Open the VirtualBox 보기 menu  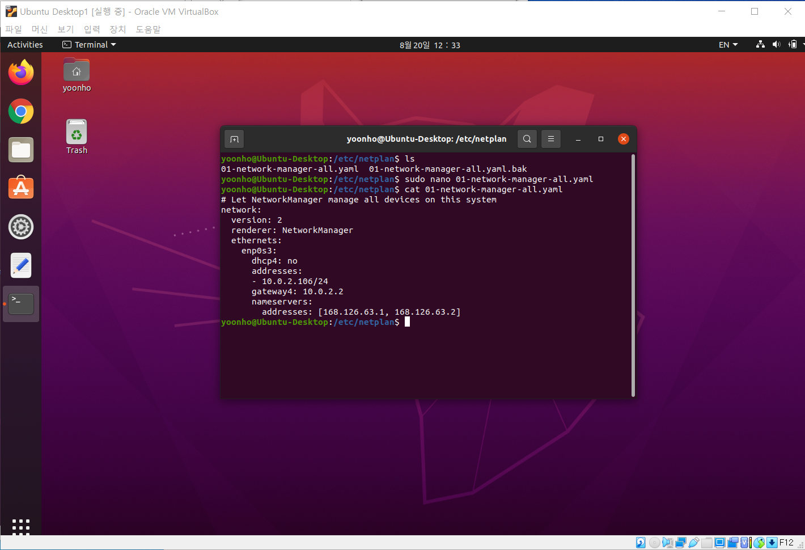(x=66, y=29)
